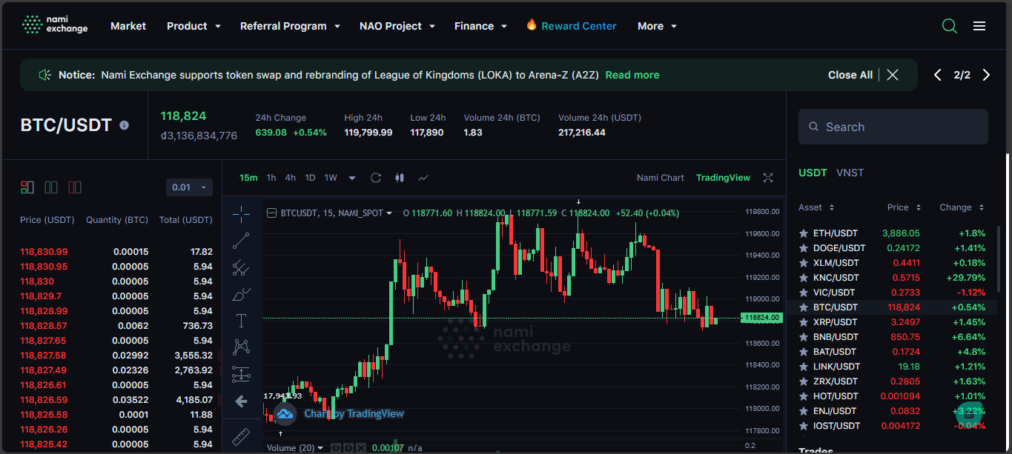Image resolution: width=1012 pixels, height=454 pixels.
Task: Sort market list by Price column
Action: pyautogui.click(x=904, y=207)
